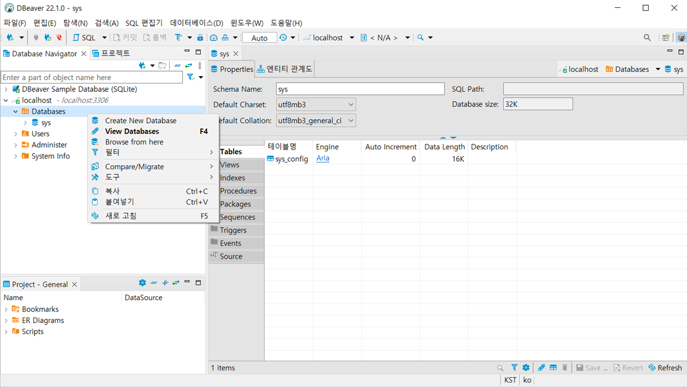Image resolution: width=687 pixels, height=387 pixels.
Task: Click the navigator object name filter field
Action: click(92, 77)
